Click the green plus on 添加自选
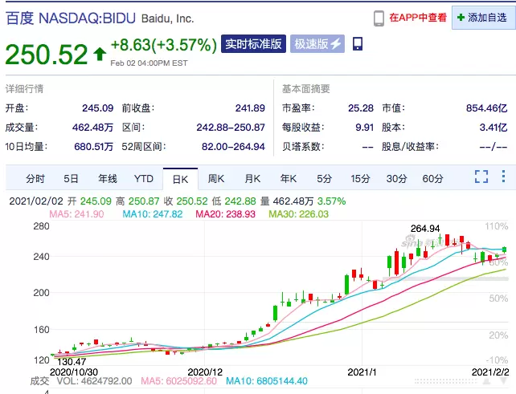The image size is (516, 394). click(461, 18)
